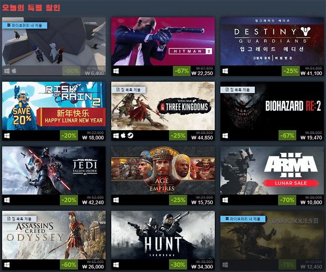Click the Windows icon under Arma 3
Viewport: 326px width, 272px height.
coord(225,200)
